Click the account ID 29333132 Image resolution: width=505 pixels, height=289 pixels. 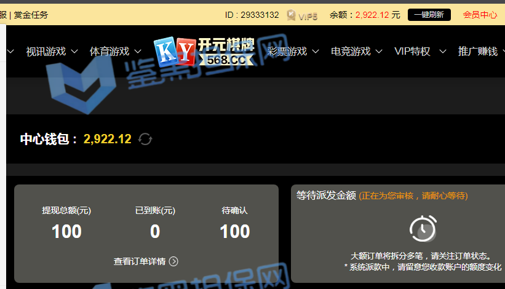[x=252, y=15]
